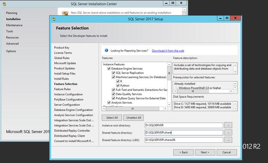Click Feature description scroll up arrow

pos(235,65)
